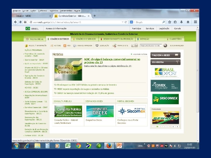Open the Brasil exportou US$ 3,678 bilhões news
This screenshot has width=211, height=158.
pos(87,85)
